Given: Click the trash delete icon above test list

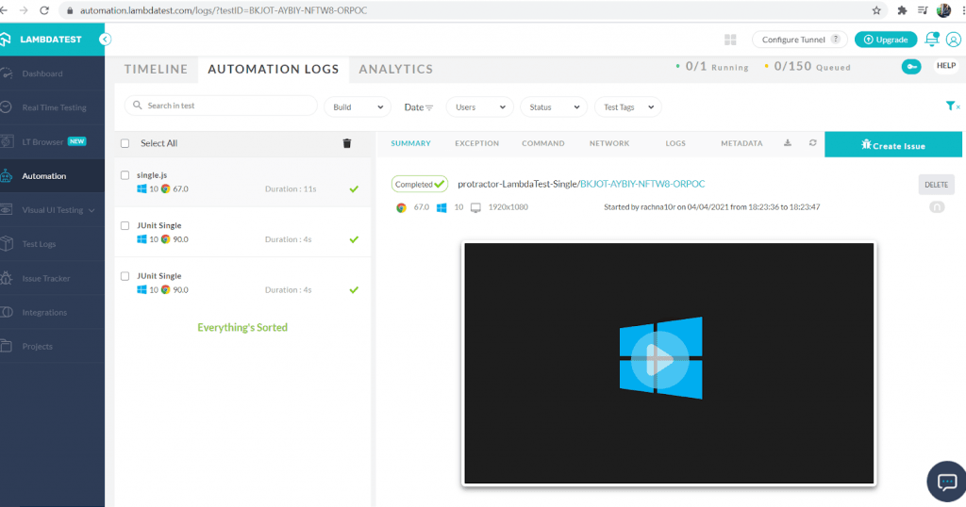Looking at the screenshot, I should [x=346, y=143].
